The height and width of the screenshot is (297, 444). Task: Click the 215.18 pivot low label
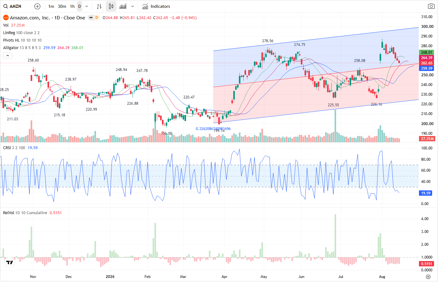[59, 115]
